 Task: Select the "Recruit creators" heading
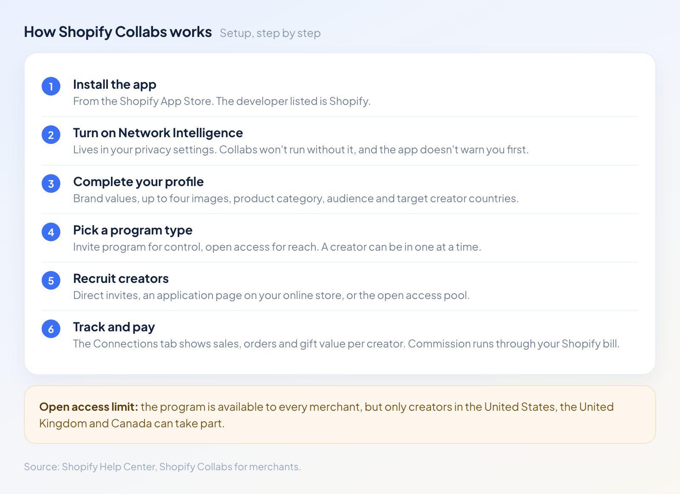pyautogui.click(x=121, y=279)
